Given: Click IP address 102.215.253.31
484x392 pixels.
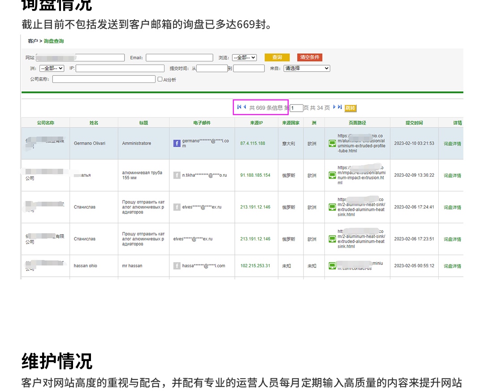Looking at the screenshot, I should tap(255, 266).
